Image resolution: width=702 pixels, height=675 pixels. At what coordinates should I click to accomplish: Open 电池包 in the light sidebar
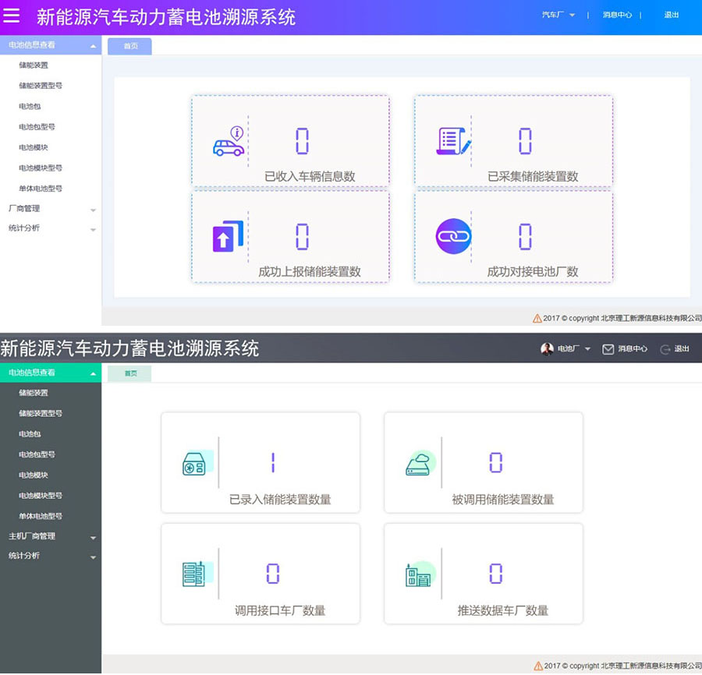coord(30,107)
